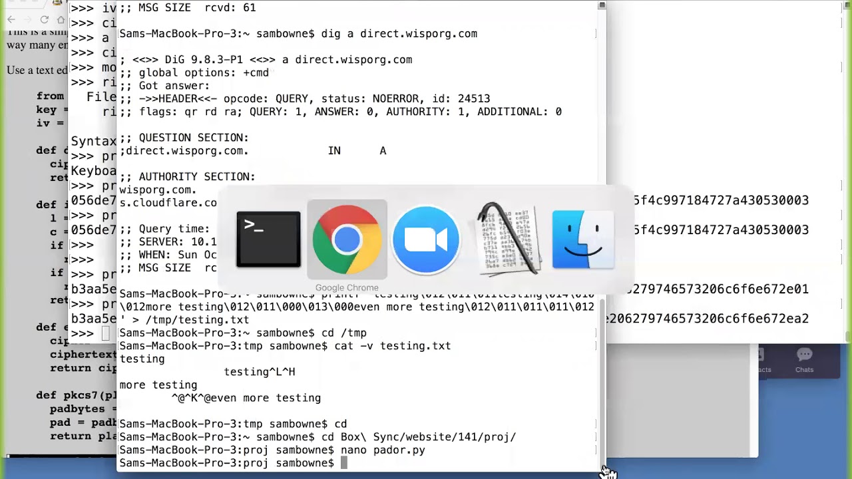
Task: Click the "^@^K^@even more testing" output line
Action: [246, 398]
